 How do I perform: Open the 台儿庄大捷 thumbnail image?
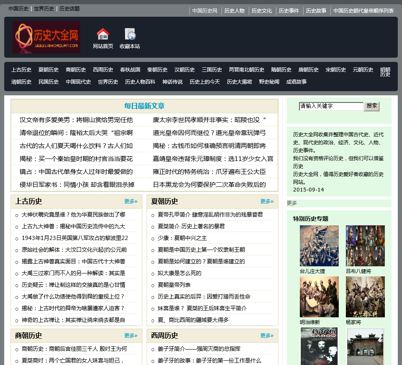(x=319, y=246)
